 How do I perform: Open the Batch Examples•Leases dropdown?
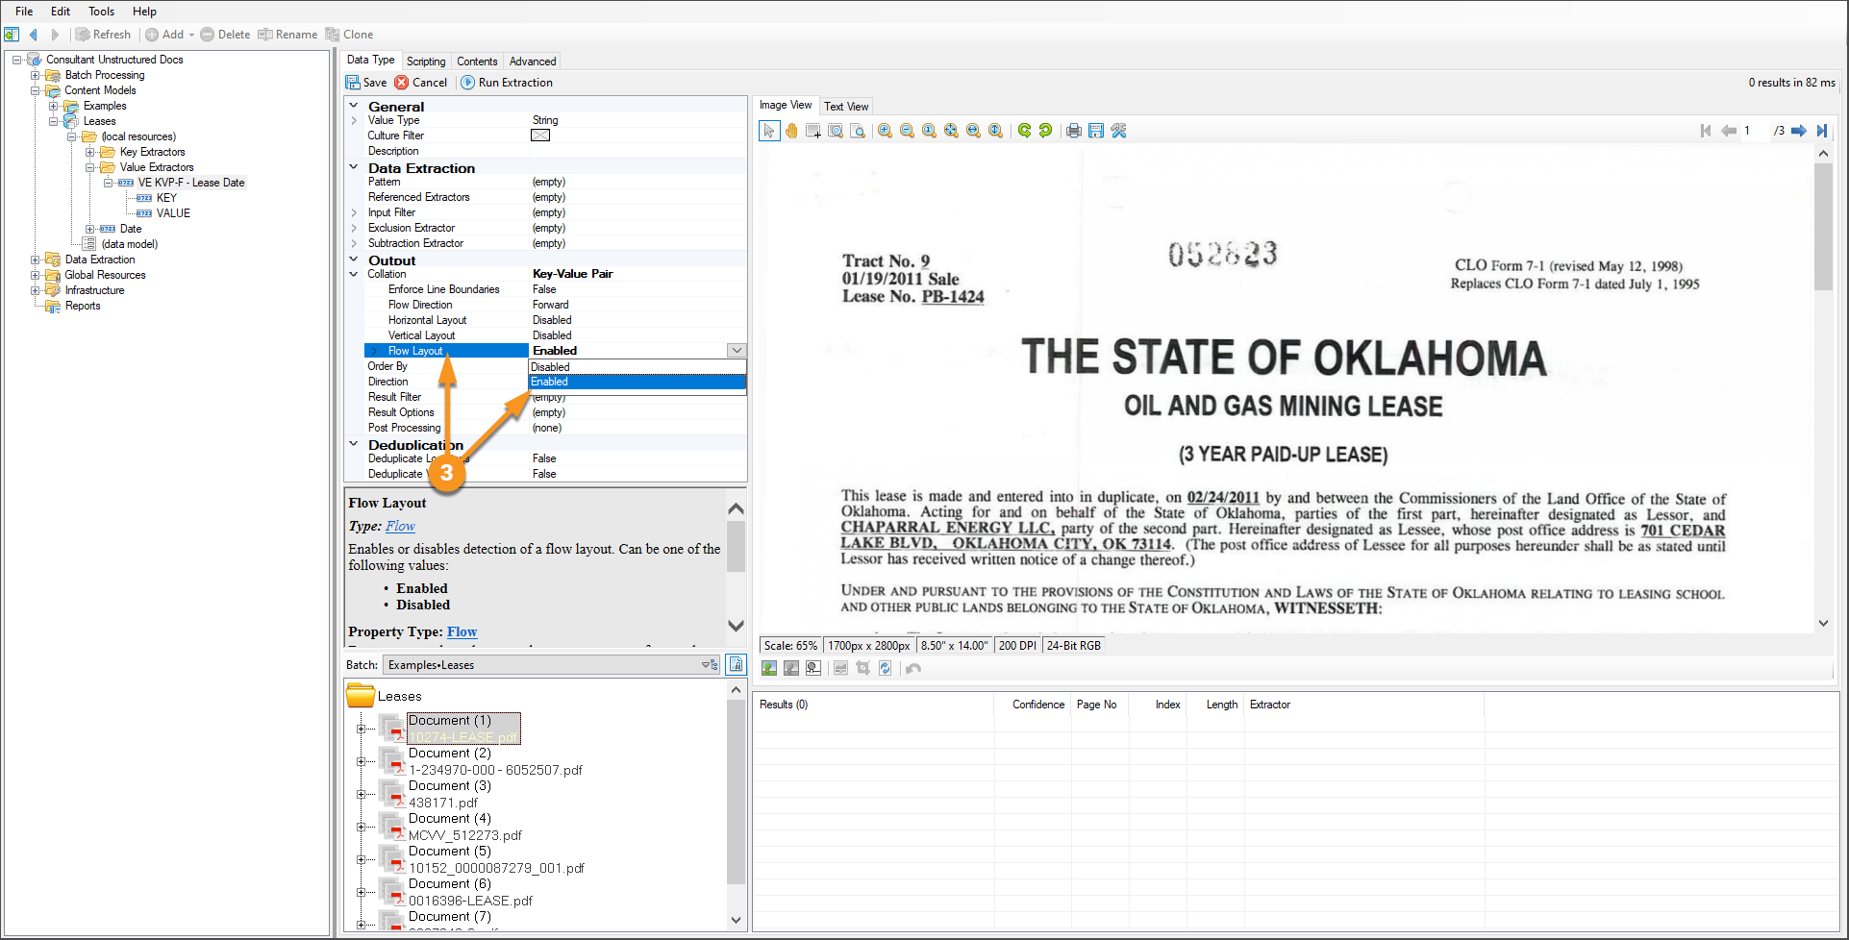point(710,665)
